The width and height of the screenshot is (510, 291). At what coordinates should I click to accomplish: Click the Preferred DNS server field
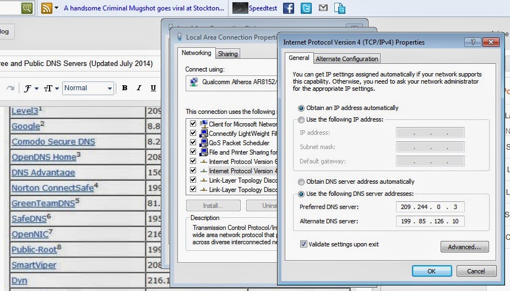tap(430, 207)
